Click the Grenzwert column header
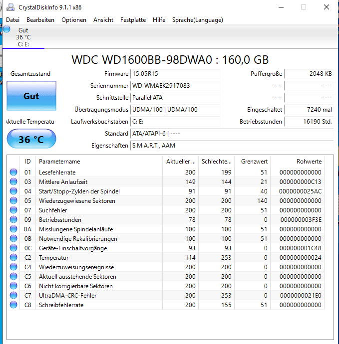 253,162
